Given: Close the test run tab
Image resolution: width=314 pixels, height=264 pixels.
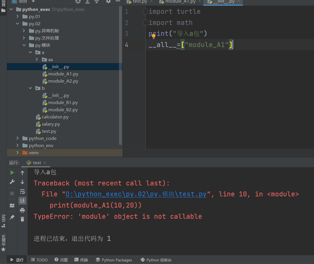Looking at the screenshot, I should coord(45,163).
